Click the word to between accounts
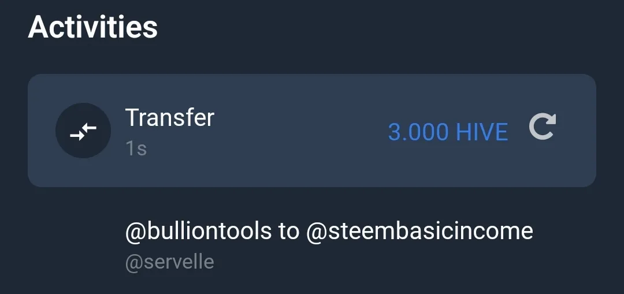Image resolution: width=624 pixels, height=294 pixels. [289, 231]
